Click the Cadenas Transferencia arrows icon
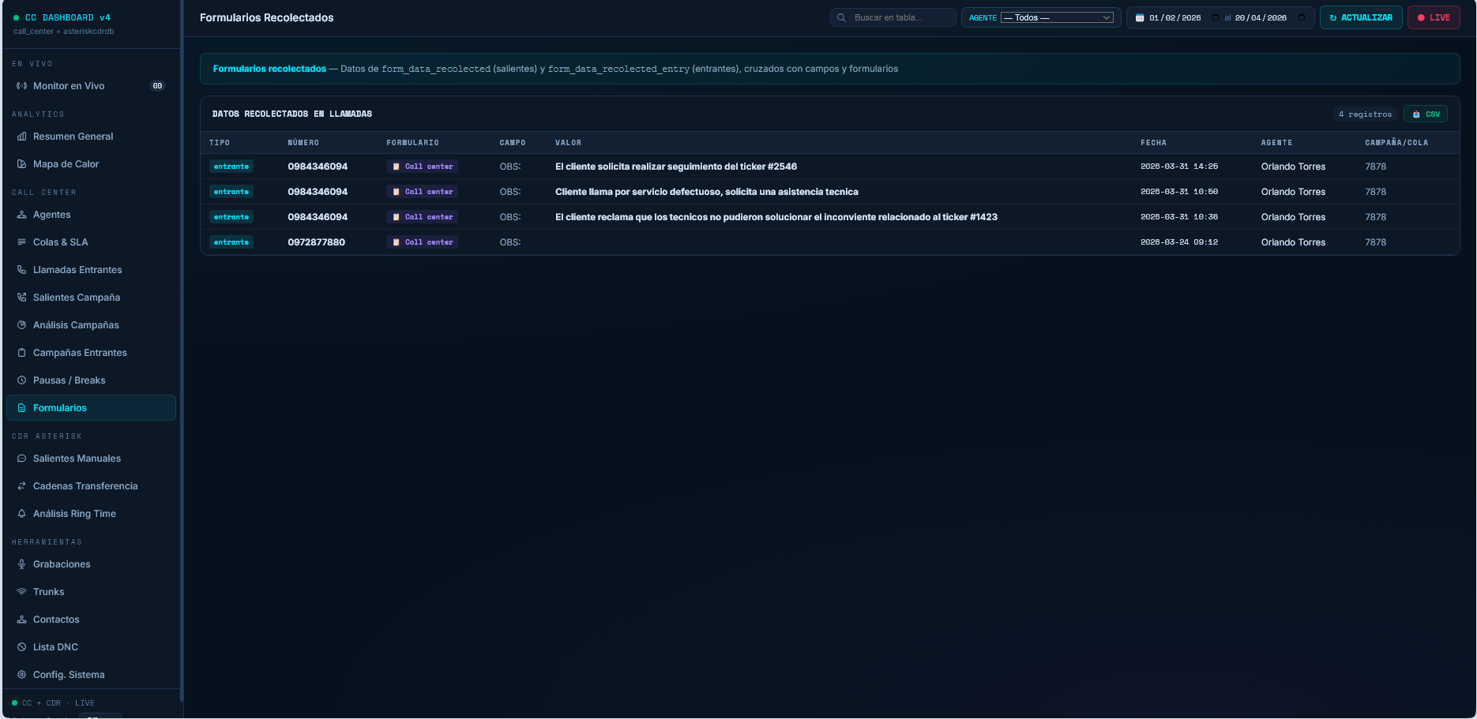 tap(21, 486)
